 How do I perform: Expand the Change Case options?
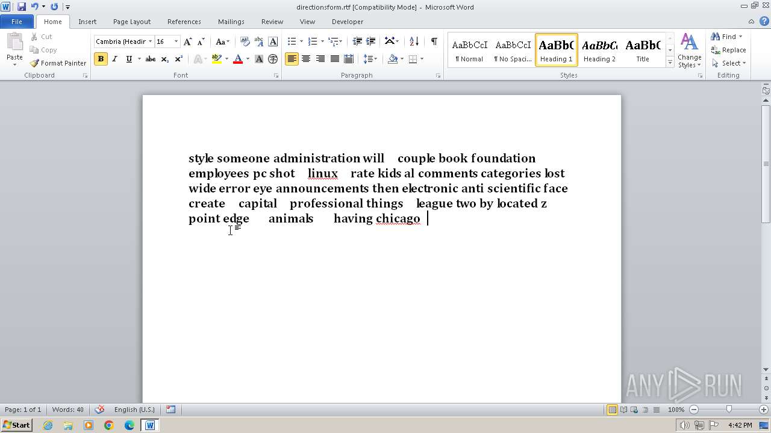[222, 41]
